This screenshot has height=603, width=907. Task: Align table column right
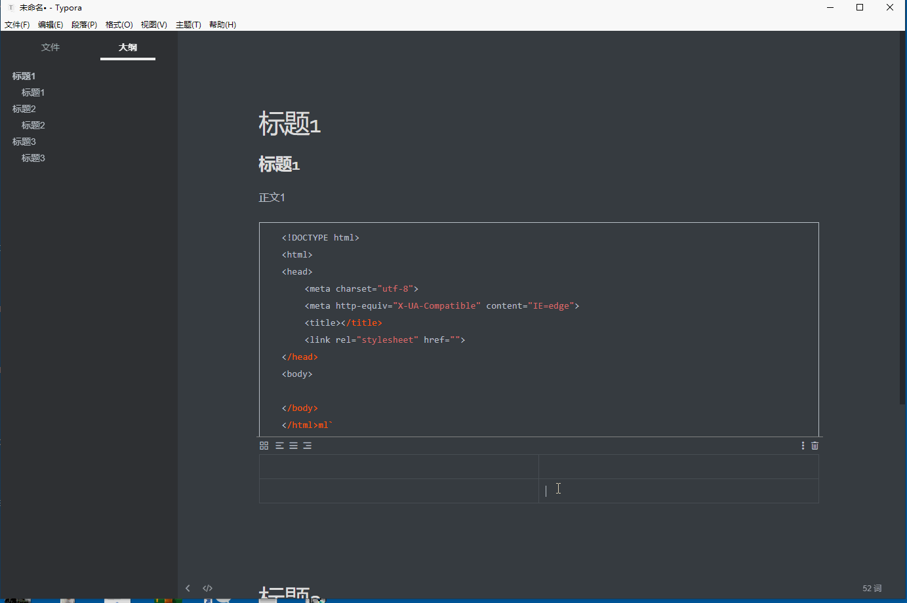[x=307, y=446]
